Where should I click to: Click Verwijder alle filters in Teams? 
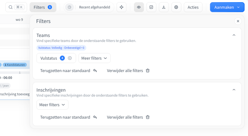[128, 71]
